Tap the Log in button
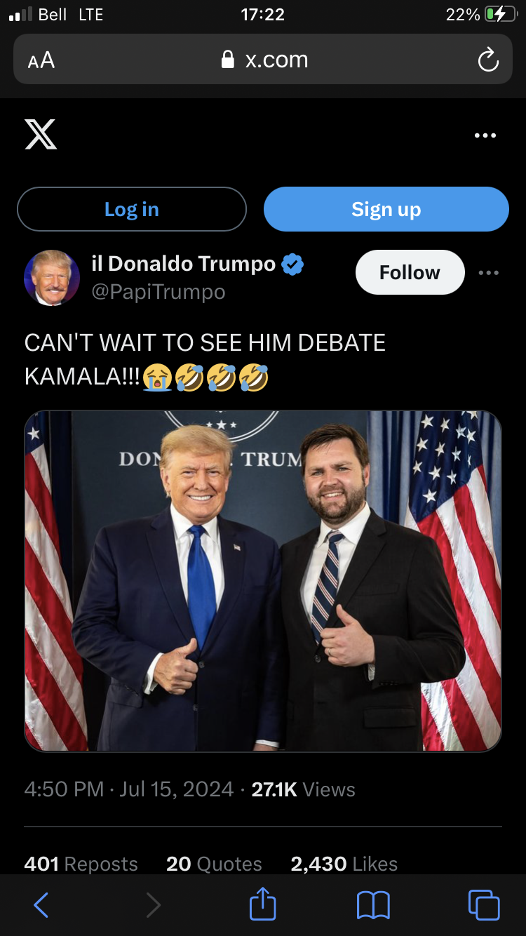Screen dimensions: 526x936 (132, 209)
